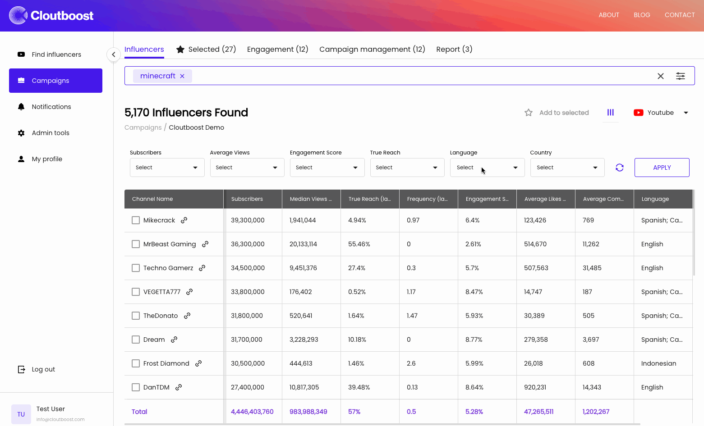Check the VEGETTA777 row checkbox
This screenshot has width=704, height=426.
coord(136,292)
